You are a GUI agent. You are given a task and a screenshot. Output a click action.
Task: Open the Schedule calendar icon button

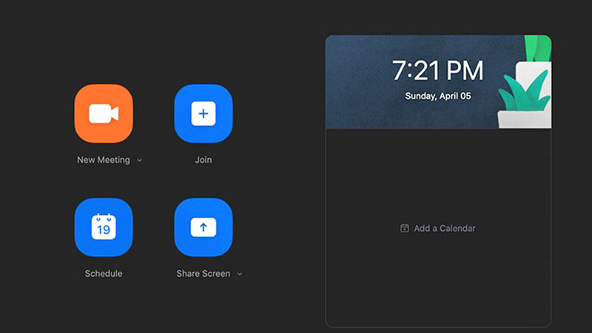tap(104, 227)
